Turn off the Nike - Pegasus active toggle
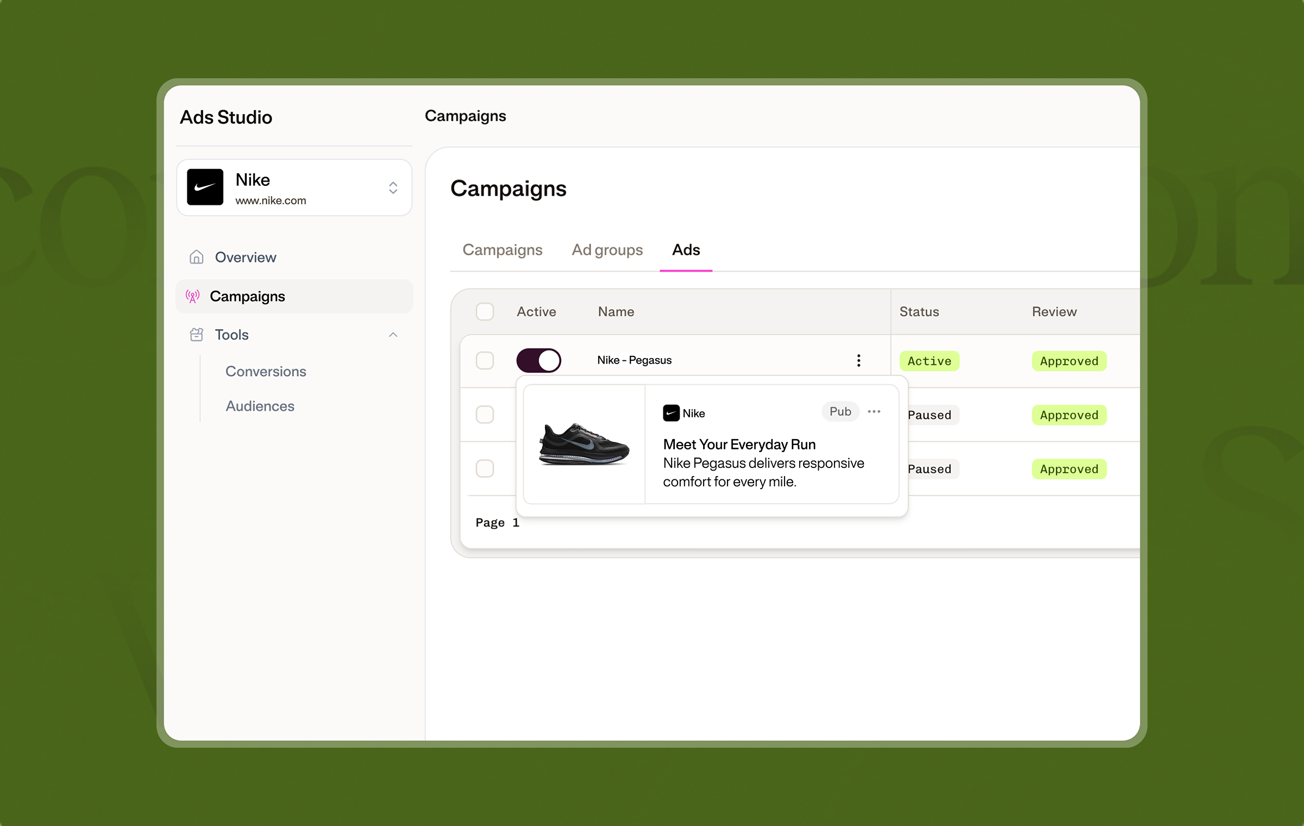The height and width of the screenshot is (826, 1304). coord(538,360)
